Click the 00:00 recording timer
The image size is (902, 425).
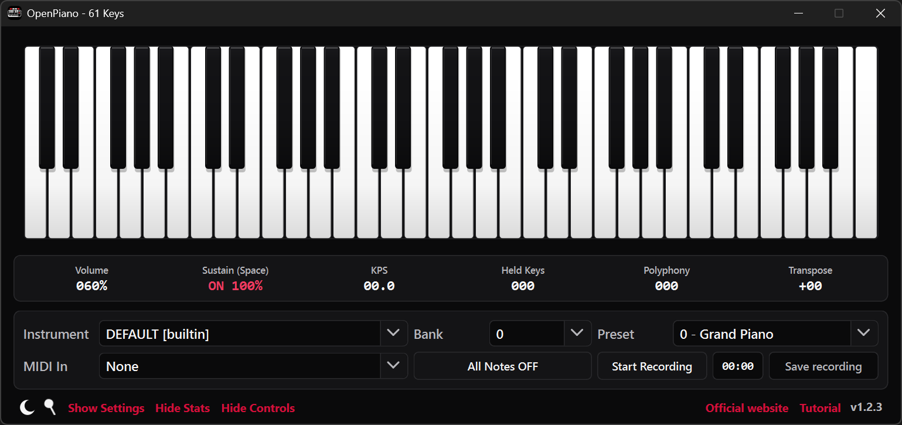(x=738, y=366)
